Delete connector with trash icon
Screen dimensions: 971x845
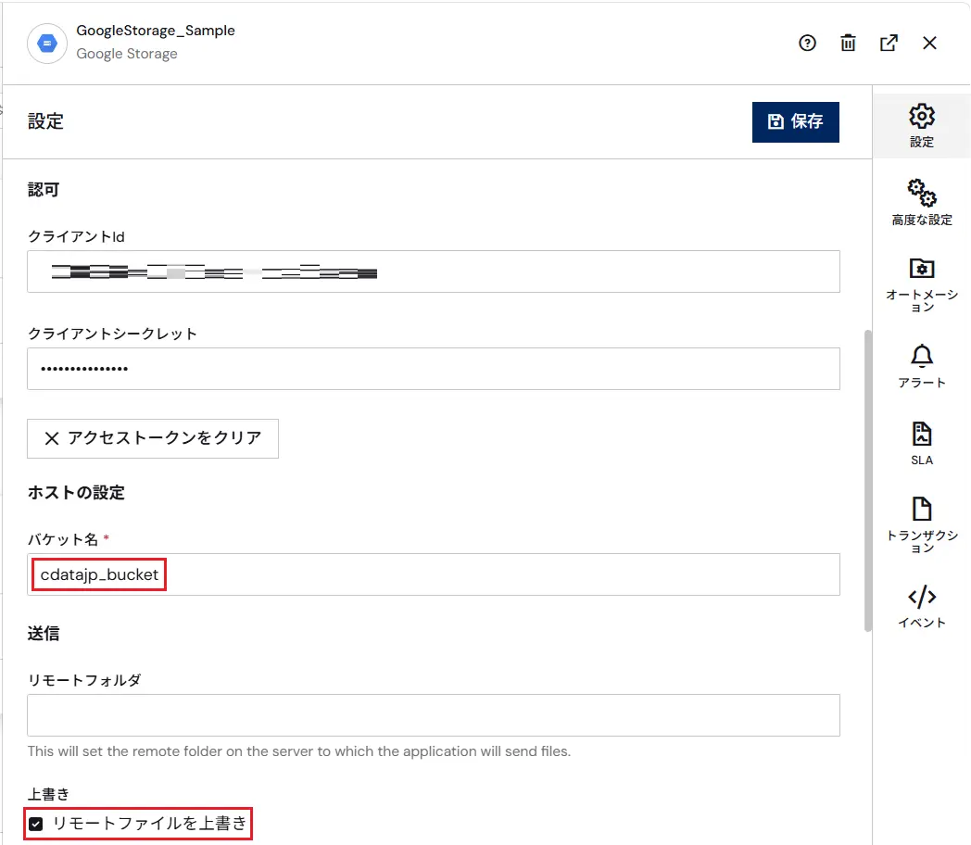pyautogui.click(x=848, y=44)
